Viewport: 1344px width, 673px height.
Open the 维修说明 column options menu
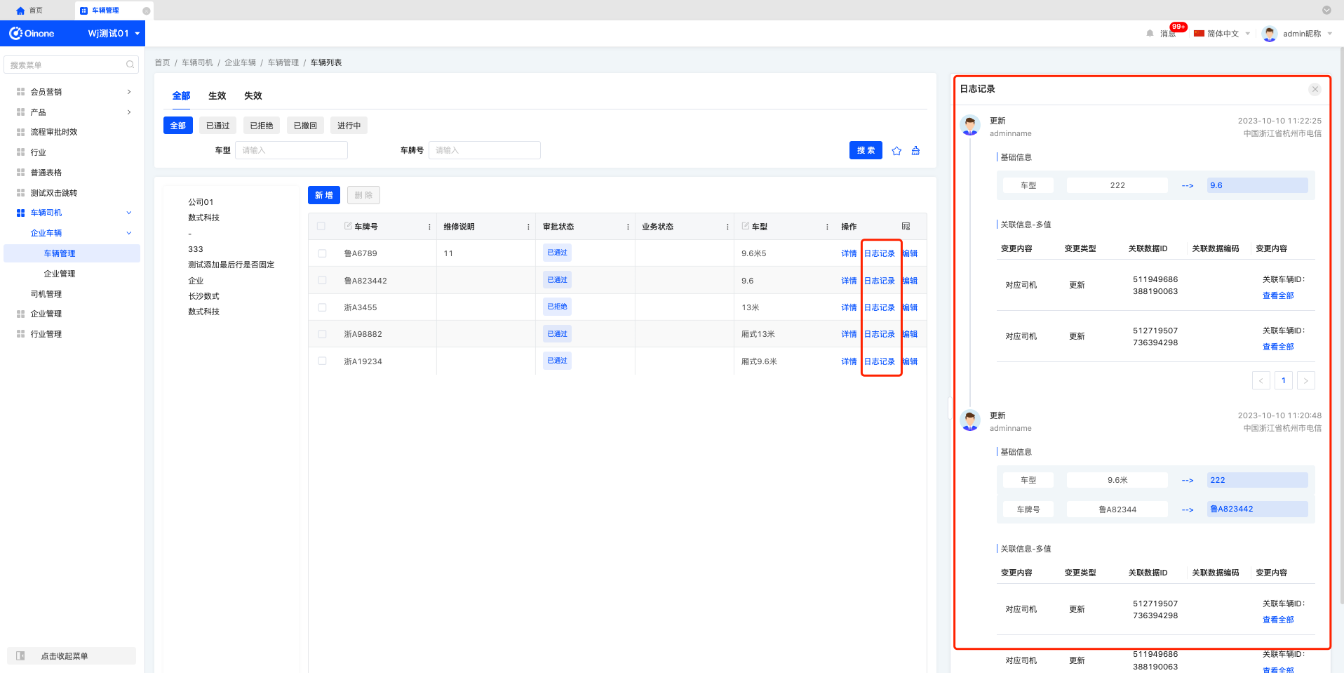pos(528,227)
